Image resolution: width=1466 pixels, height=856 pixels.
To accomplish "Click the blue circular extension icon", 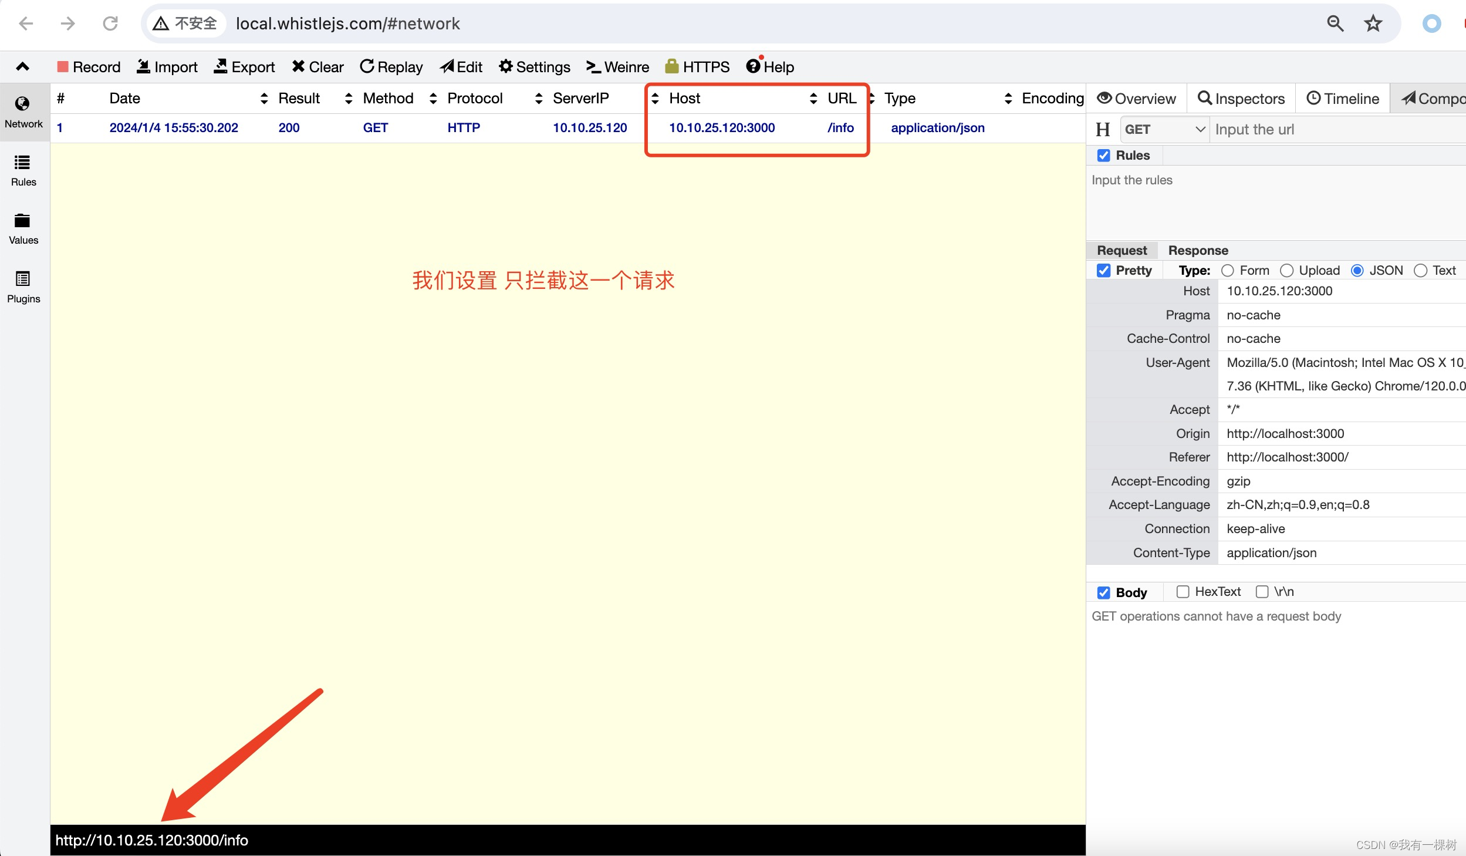I will pyautogui.click(x=1431, y=23).
